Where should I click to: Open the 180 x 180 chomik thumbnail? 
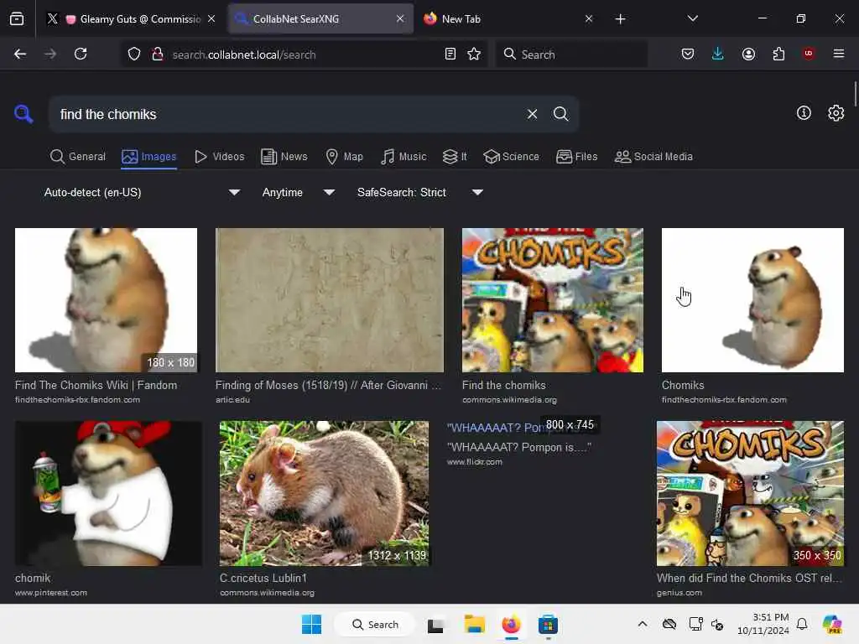106,300
